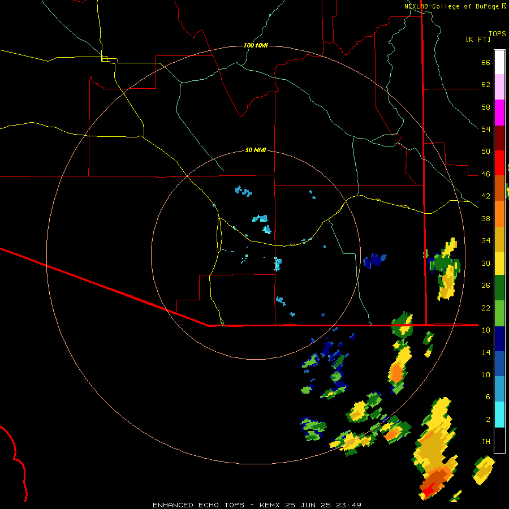Viewport: 509px width, 509px height.
Task: Click legend value 54
Action: pos(486,129)
